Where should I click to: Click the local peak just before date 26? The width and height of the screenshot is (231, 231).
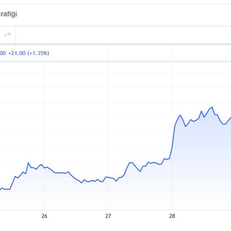pos(29,163)
